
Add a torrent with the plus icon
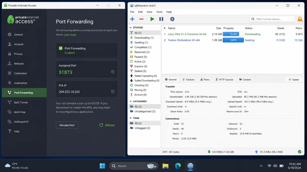[132, 19]
